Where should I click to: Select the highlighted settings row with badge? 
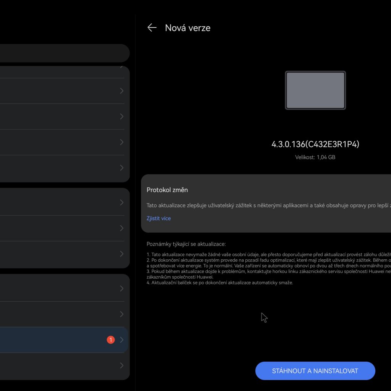(x=57, y=340)
